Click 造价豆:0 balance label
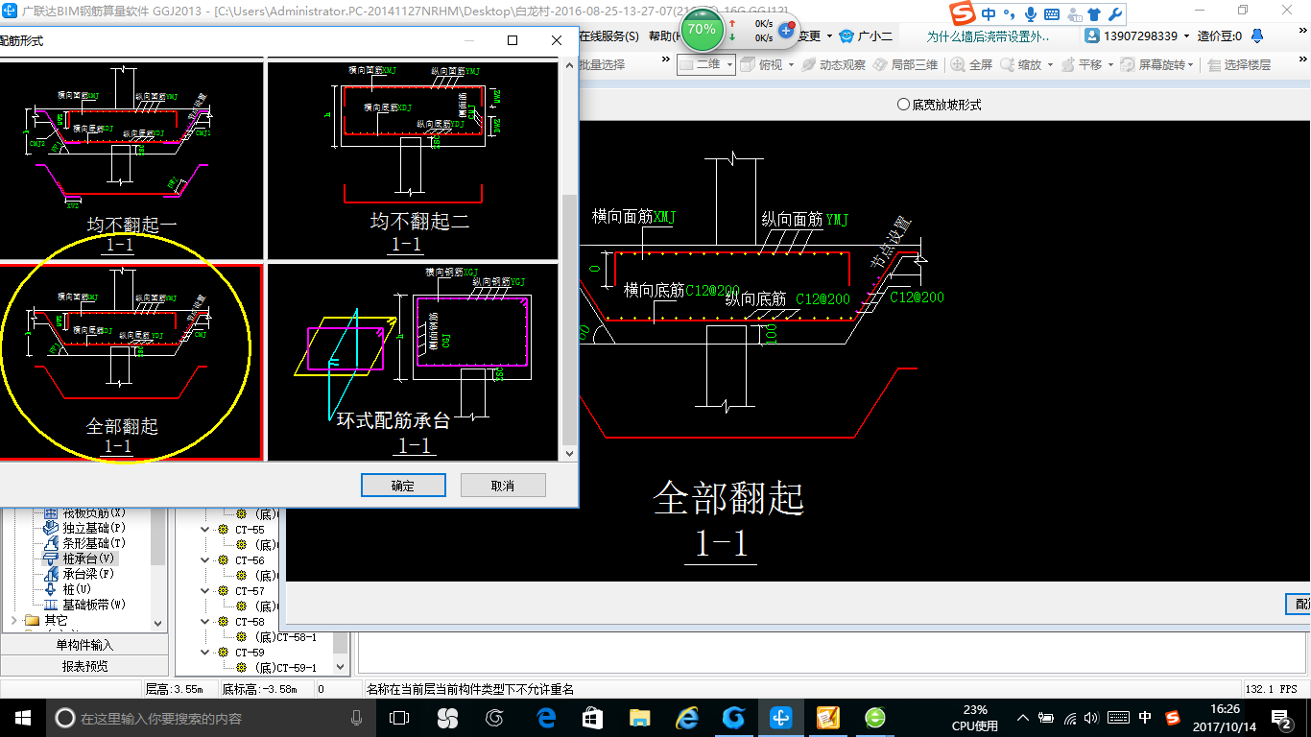 click(1219, 36)
